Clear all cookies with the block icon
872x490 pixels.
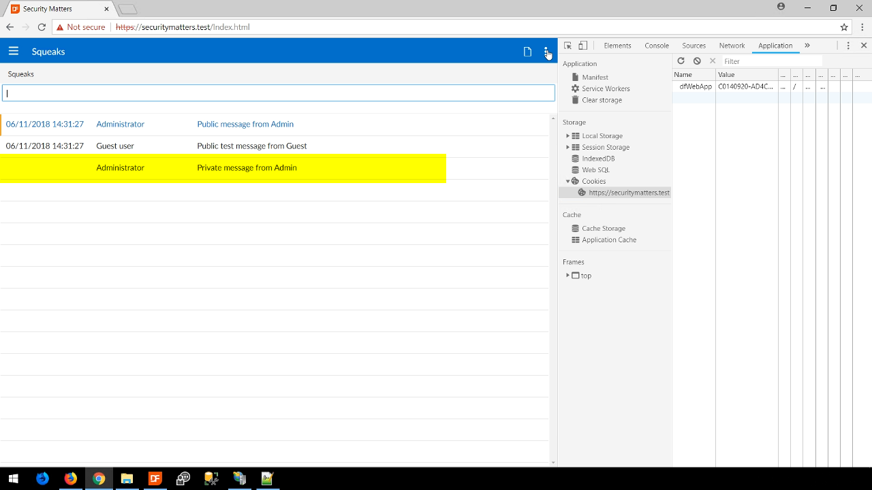697,61
